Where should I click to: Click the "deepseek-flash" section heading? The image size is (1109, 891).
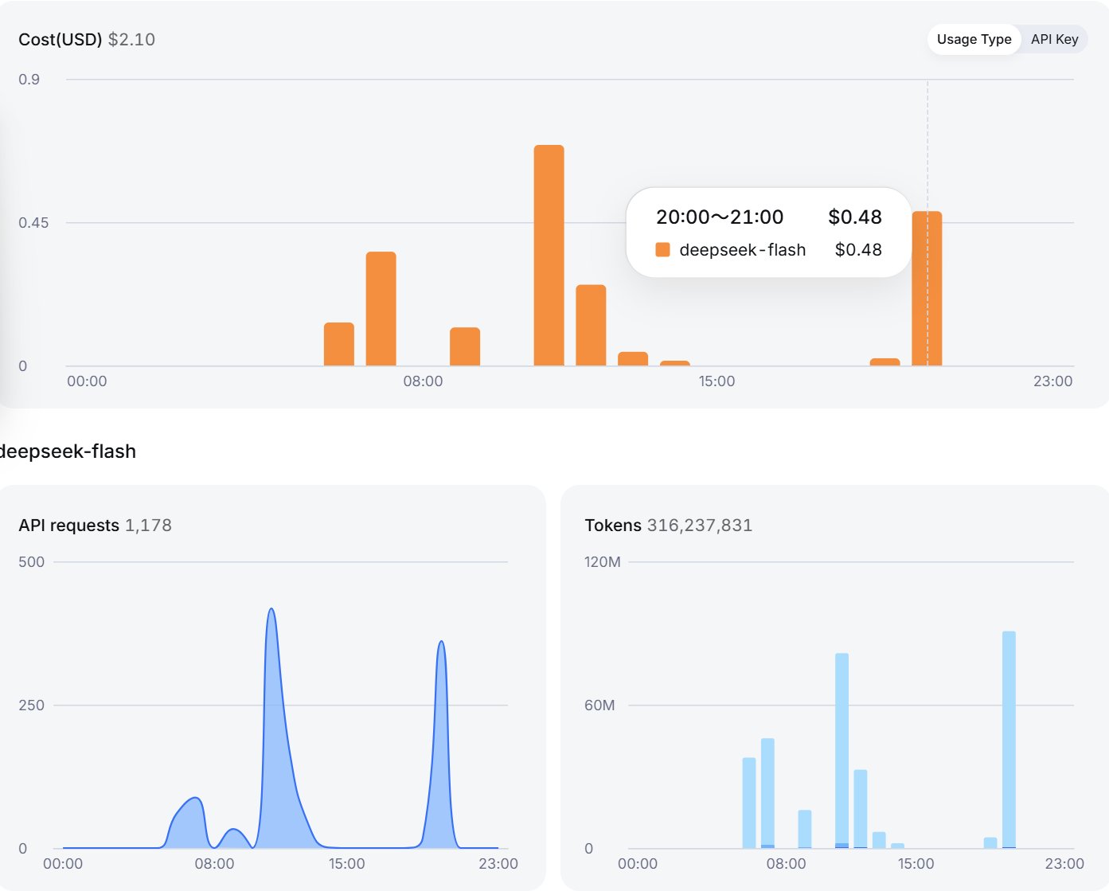pyautogui.click(x=68, y=451)
